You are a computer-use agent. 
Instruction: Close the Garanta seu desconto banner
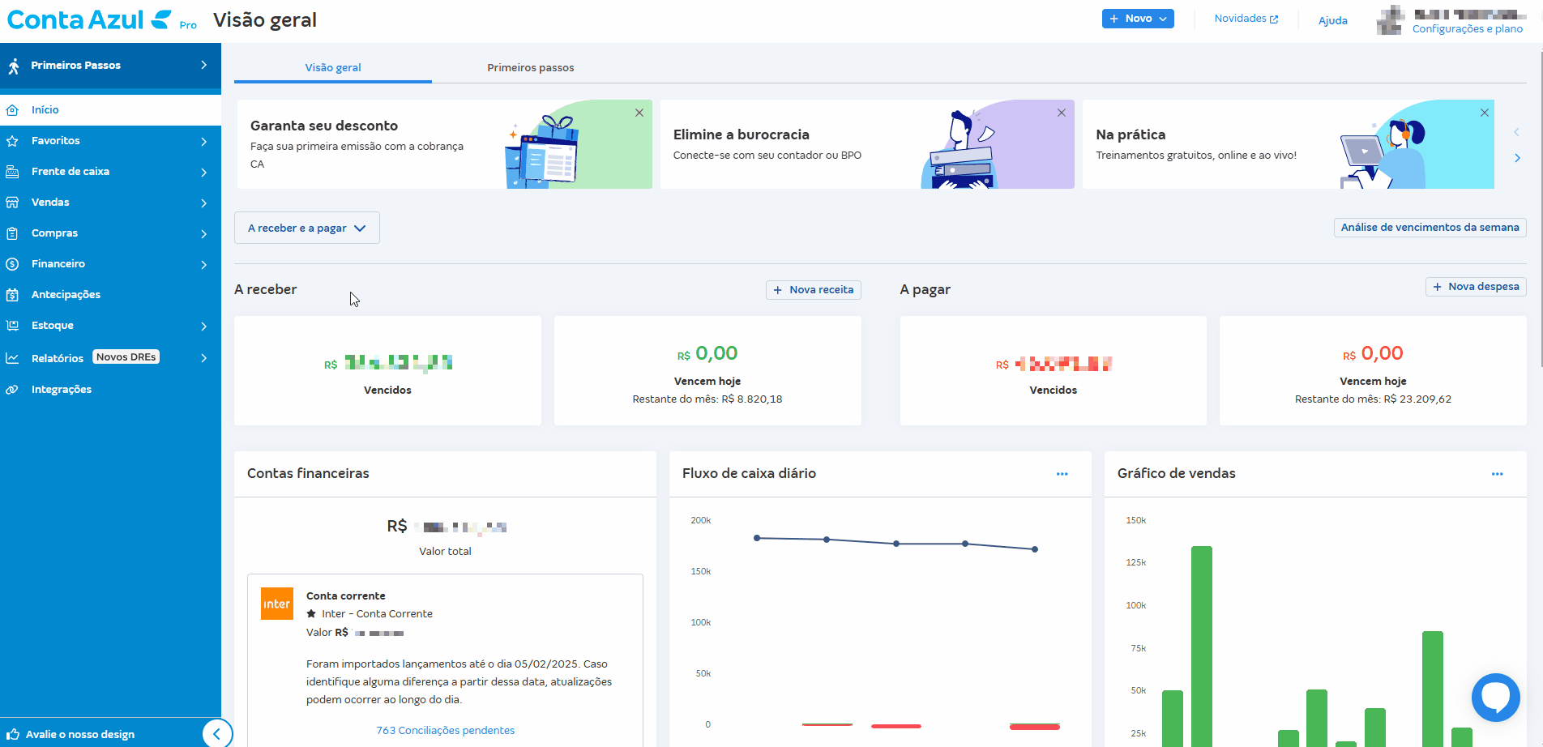pos(639,113)
